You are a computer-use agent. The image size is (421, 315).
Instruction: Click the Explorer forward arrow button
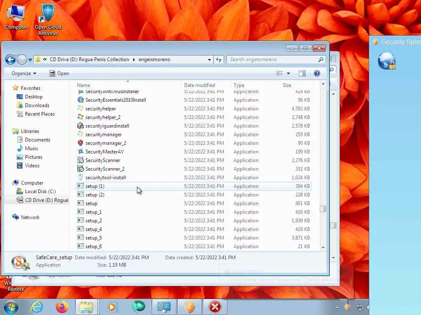(22, 59)
